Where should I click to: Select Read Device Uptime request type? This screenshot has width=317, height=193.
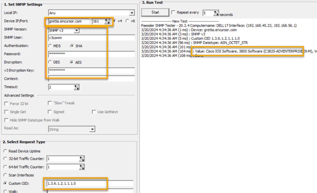pyautogui.click(x=6, y=151)
